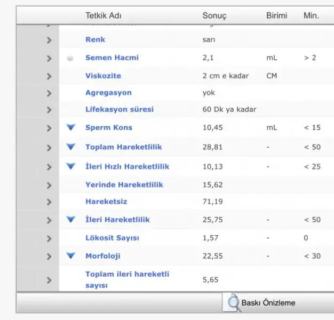Open the Yerinde Hareketlilik test link

coord(124,185)
